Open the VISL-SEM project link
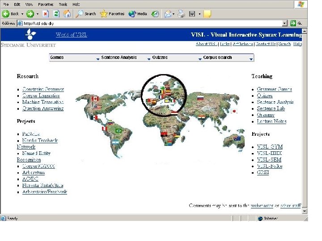The height and width of the screenshot is (241, 322). click(x=269, y=160)
